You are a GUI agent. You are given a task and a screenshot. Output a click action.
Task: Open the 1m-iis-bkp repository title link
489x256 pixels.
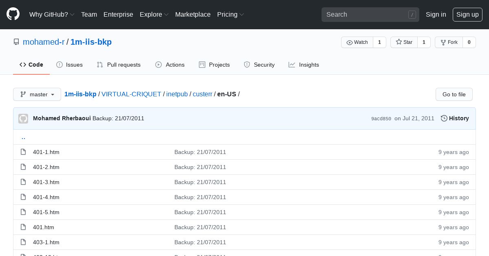tap(91, 42)
